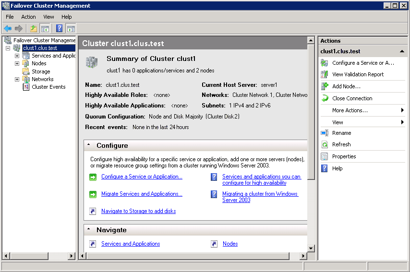The width and height of the screenshot is (410, 272).
Task: Click the Properties action icon
Action: (325, 156)
